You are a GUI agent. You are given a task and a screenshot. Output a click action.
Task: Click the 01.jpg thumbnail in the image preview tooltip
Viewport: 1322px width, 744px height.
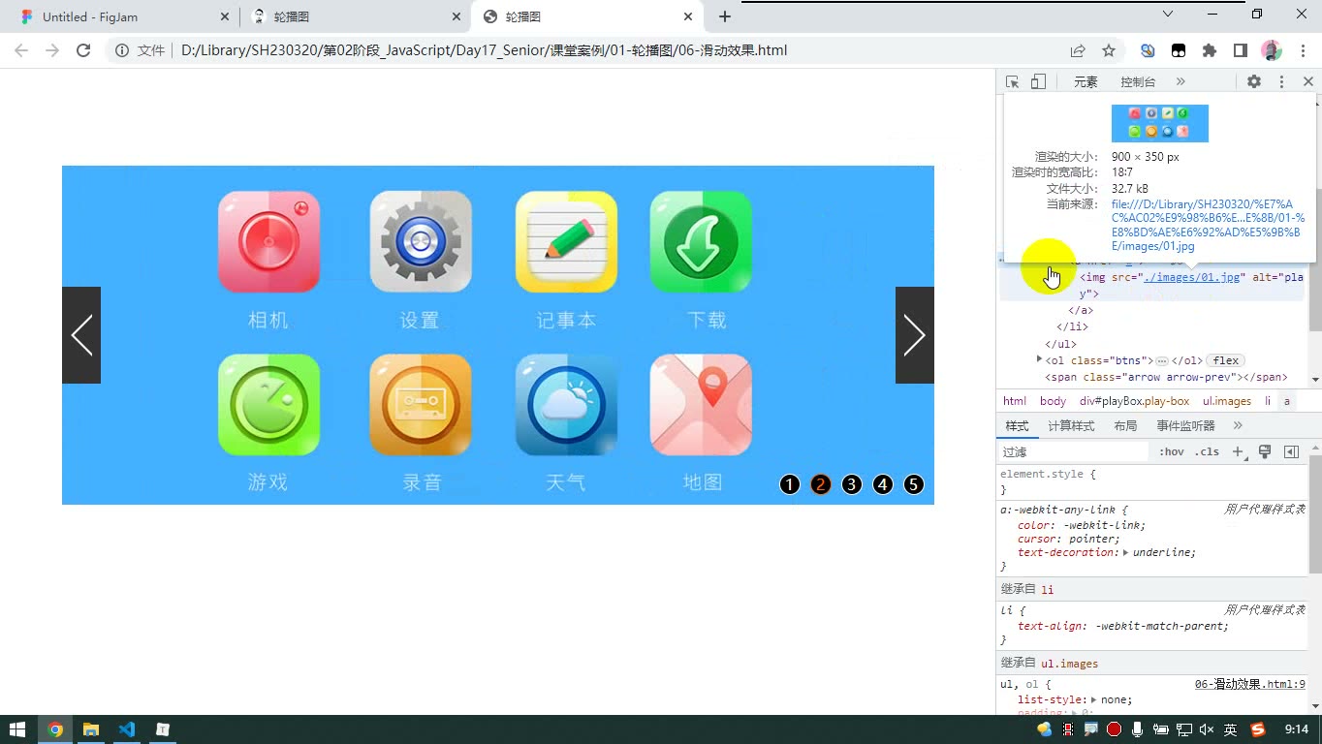(x=1160, y=123)
